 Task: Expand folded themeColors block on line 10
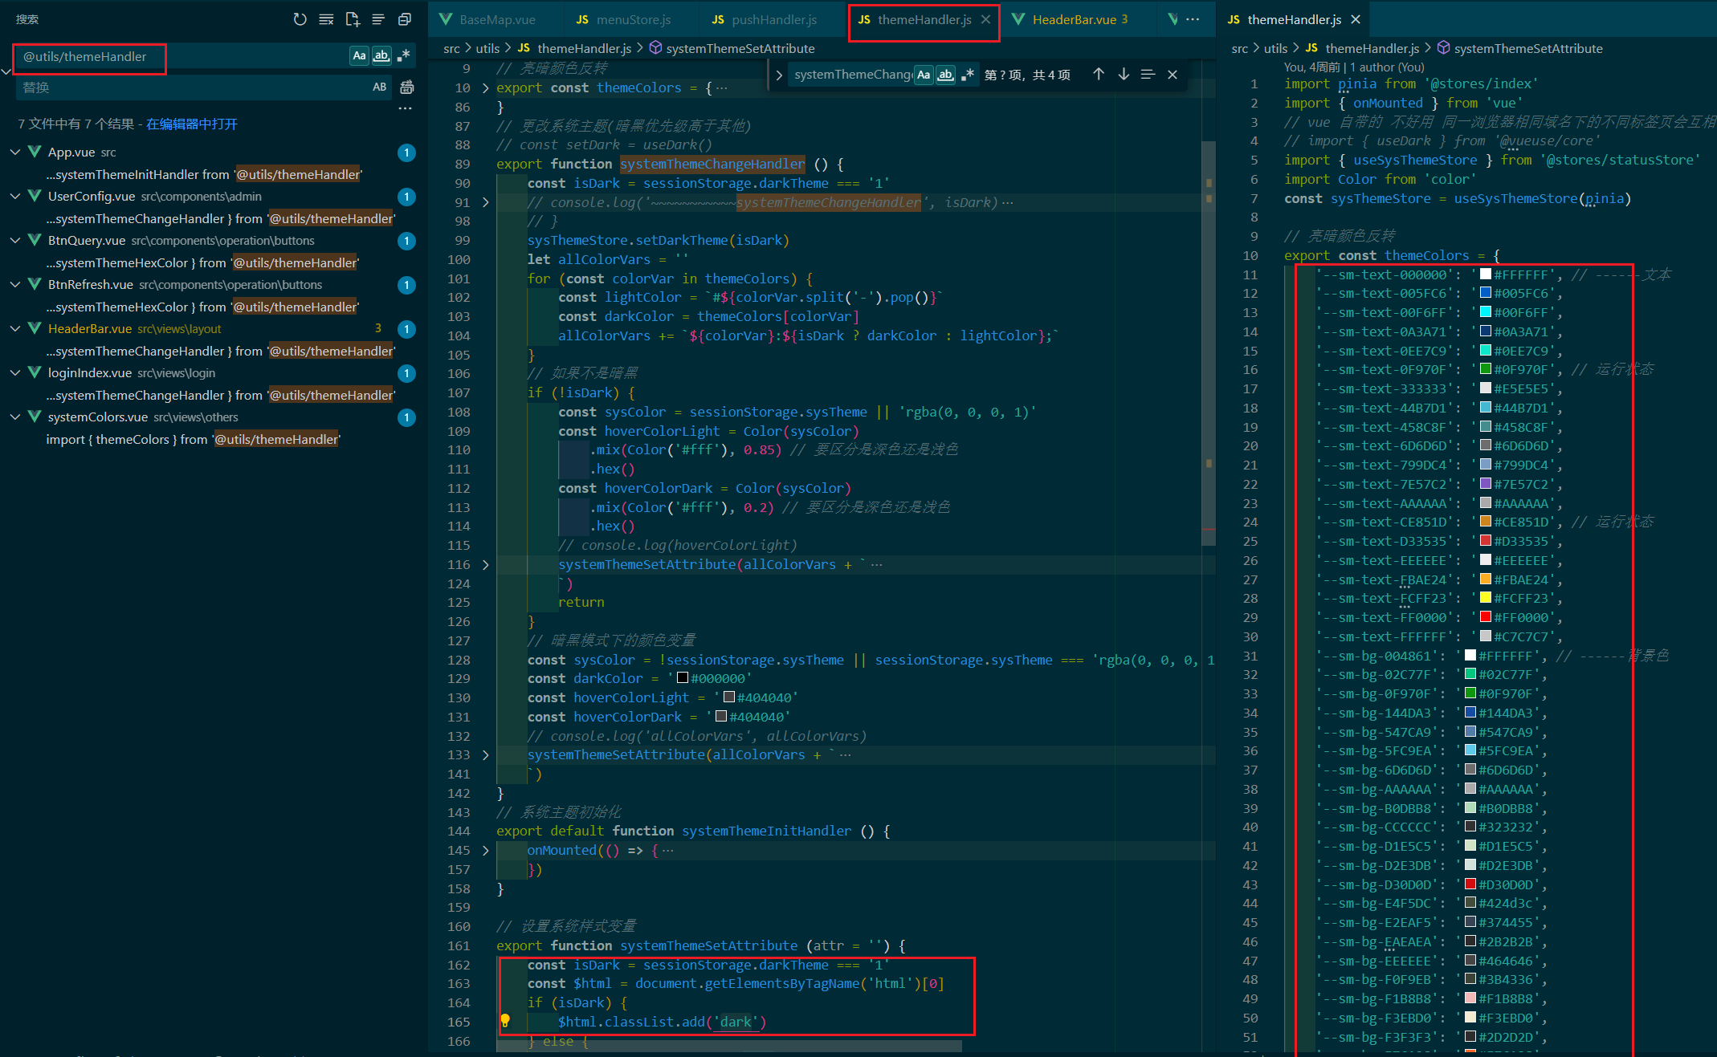[485, 87]
